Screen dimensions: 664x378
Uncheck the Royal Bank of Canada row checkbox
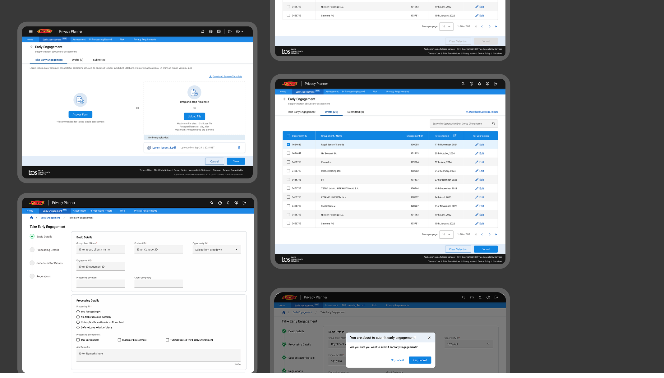pyautogui.click(x=288, y=145)
